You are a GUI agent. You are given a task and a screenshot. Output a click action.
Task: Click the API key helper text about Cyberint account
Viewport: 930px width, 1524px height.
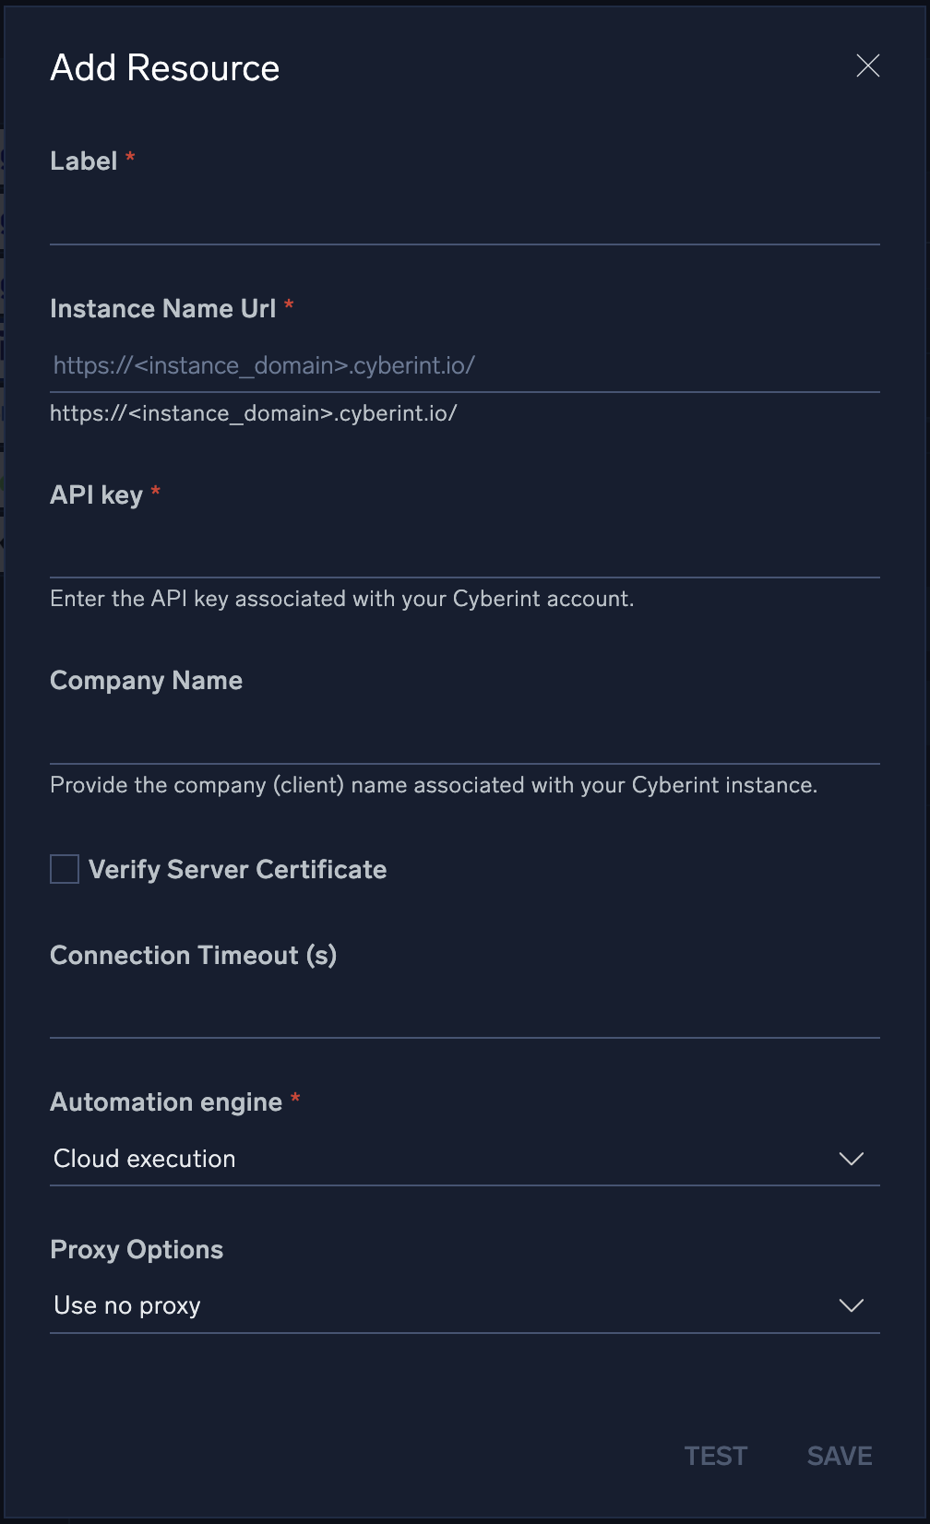point(341,599)
